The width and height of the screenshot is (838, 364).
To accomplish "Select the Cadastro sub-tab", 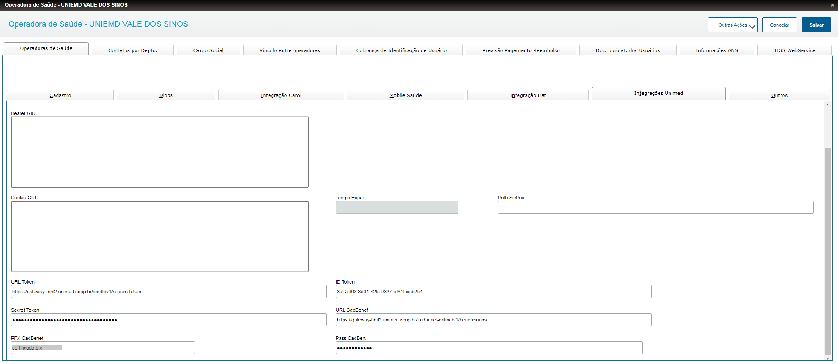I will 60,95.
